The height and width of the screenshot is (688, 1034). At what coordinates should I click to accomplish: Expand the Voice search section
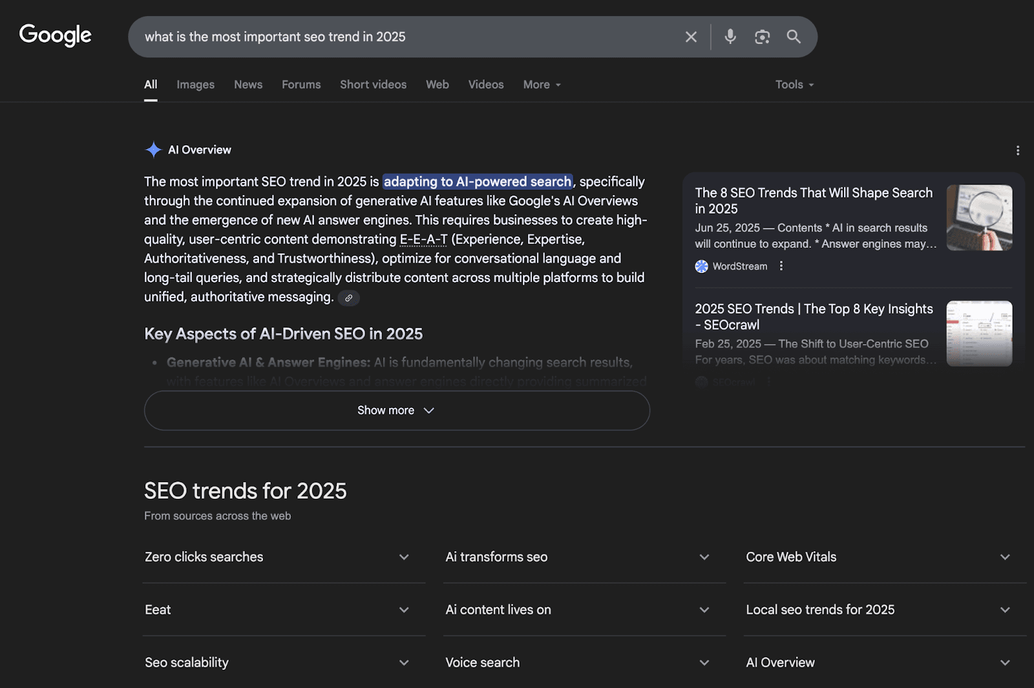[704, 662]
